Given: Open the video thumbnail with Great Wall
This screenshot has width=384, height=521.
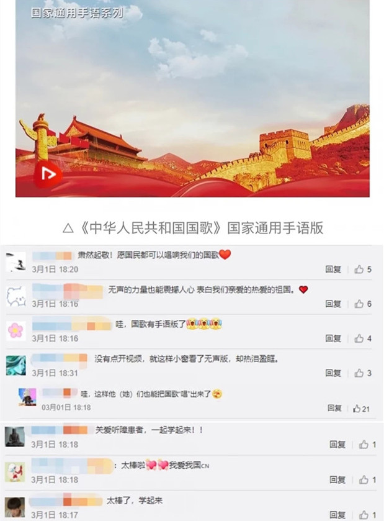Looking at the screenshot, I should click(192, 98).
